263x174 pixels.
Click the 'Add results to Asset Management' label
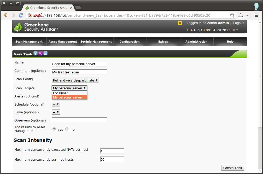[x=30, y=129]
